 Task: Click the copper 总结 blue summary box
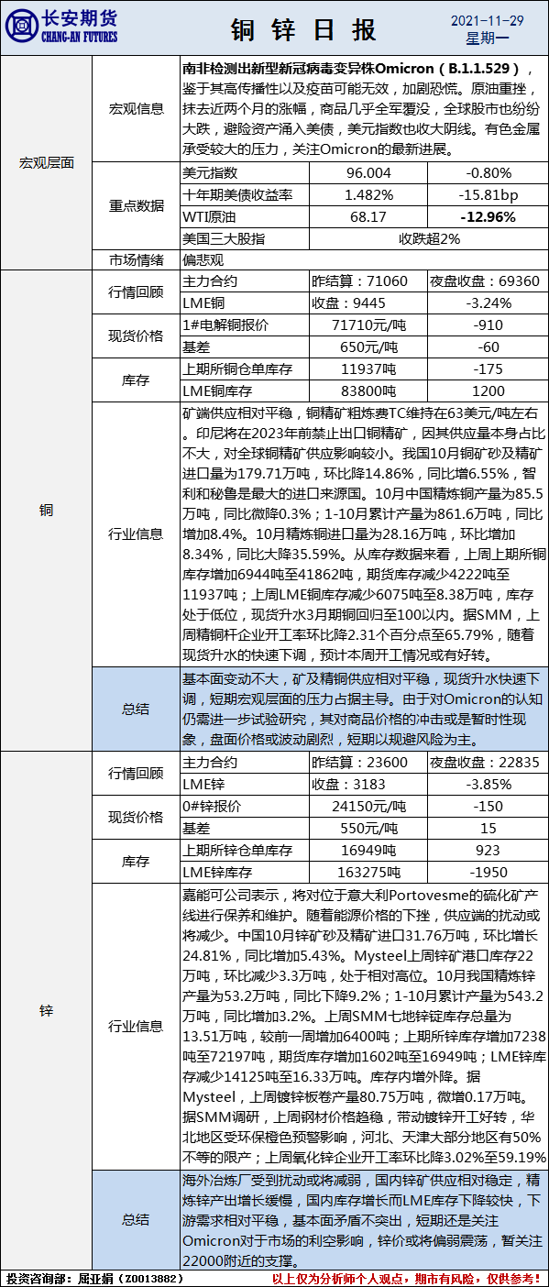pos(364,708)
